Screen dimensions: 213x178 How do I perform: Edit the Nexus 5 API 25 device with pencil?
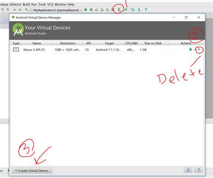(195, 50)
